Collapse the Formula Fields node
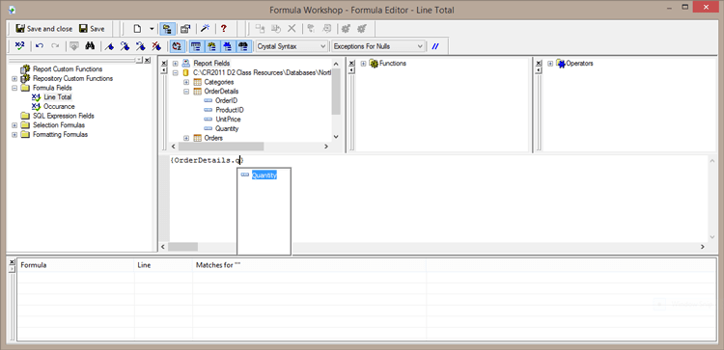 click(14, 88)
